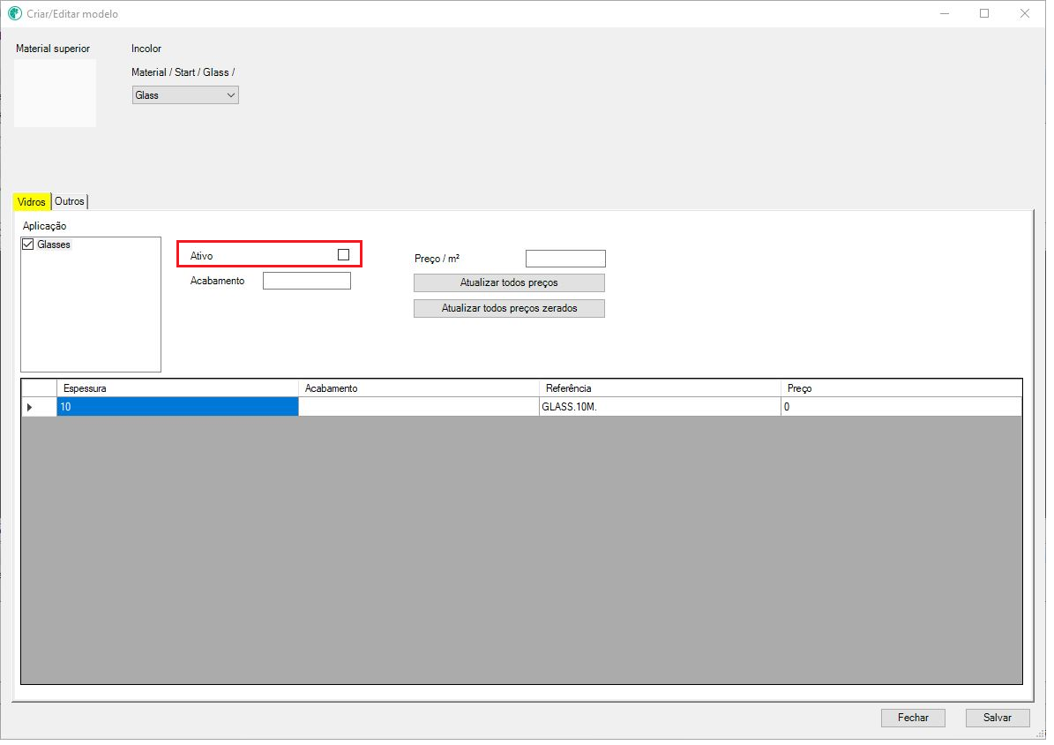Screen dimensions: 1054x745
Task: Switch to the Outros tab
Action: click(x=70, y=202)
